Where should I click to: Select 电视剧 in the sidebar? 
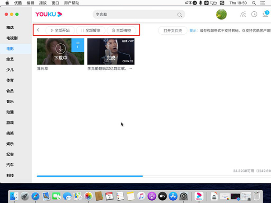pyautogui.click(x=11, y=38)
